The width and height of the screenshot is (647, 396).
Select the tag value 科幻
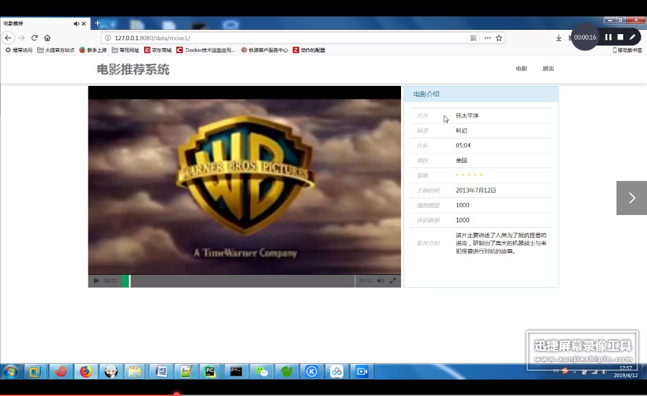461,130
